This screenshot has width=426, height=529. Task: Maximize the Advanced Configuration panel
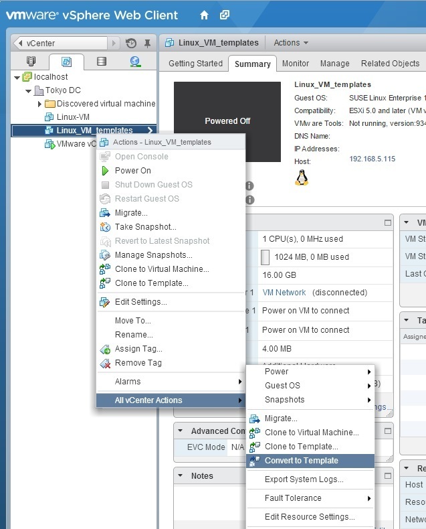[388, 431]
